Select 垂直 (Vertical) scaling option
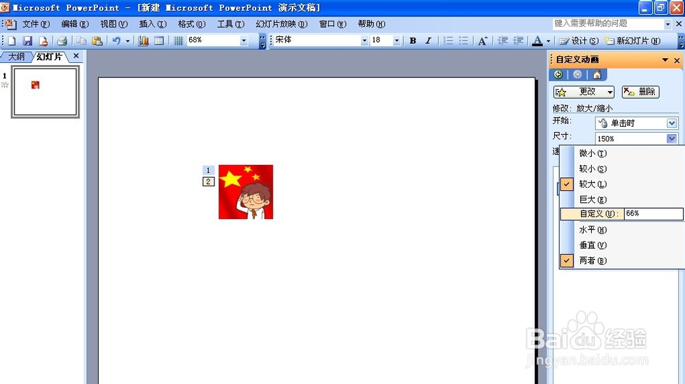This screenshot has width=685, height=384. (x=622, y=245)
